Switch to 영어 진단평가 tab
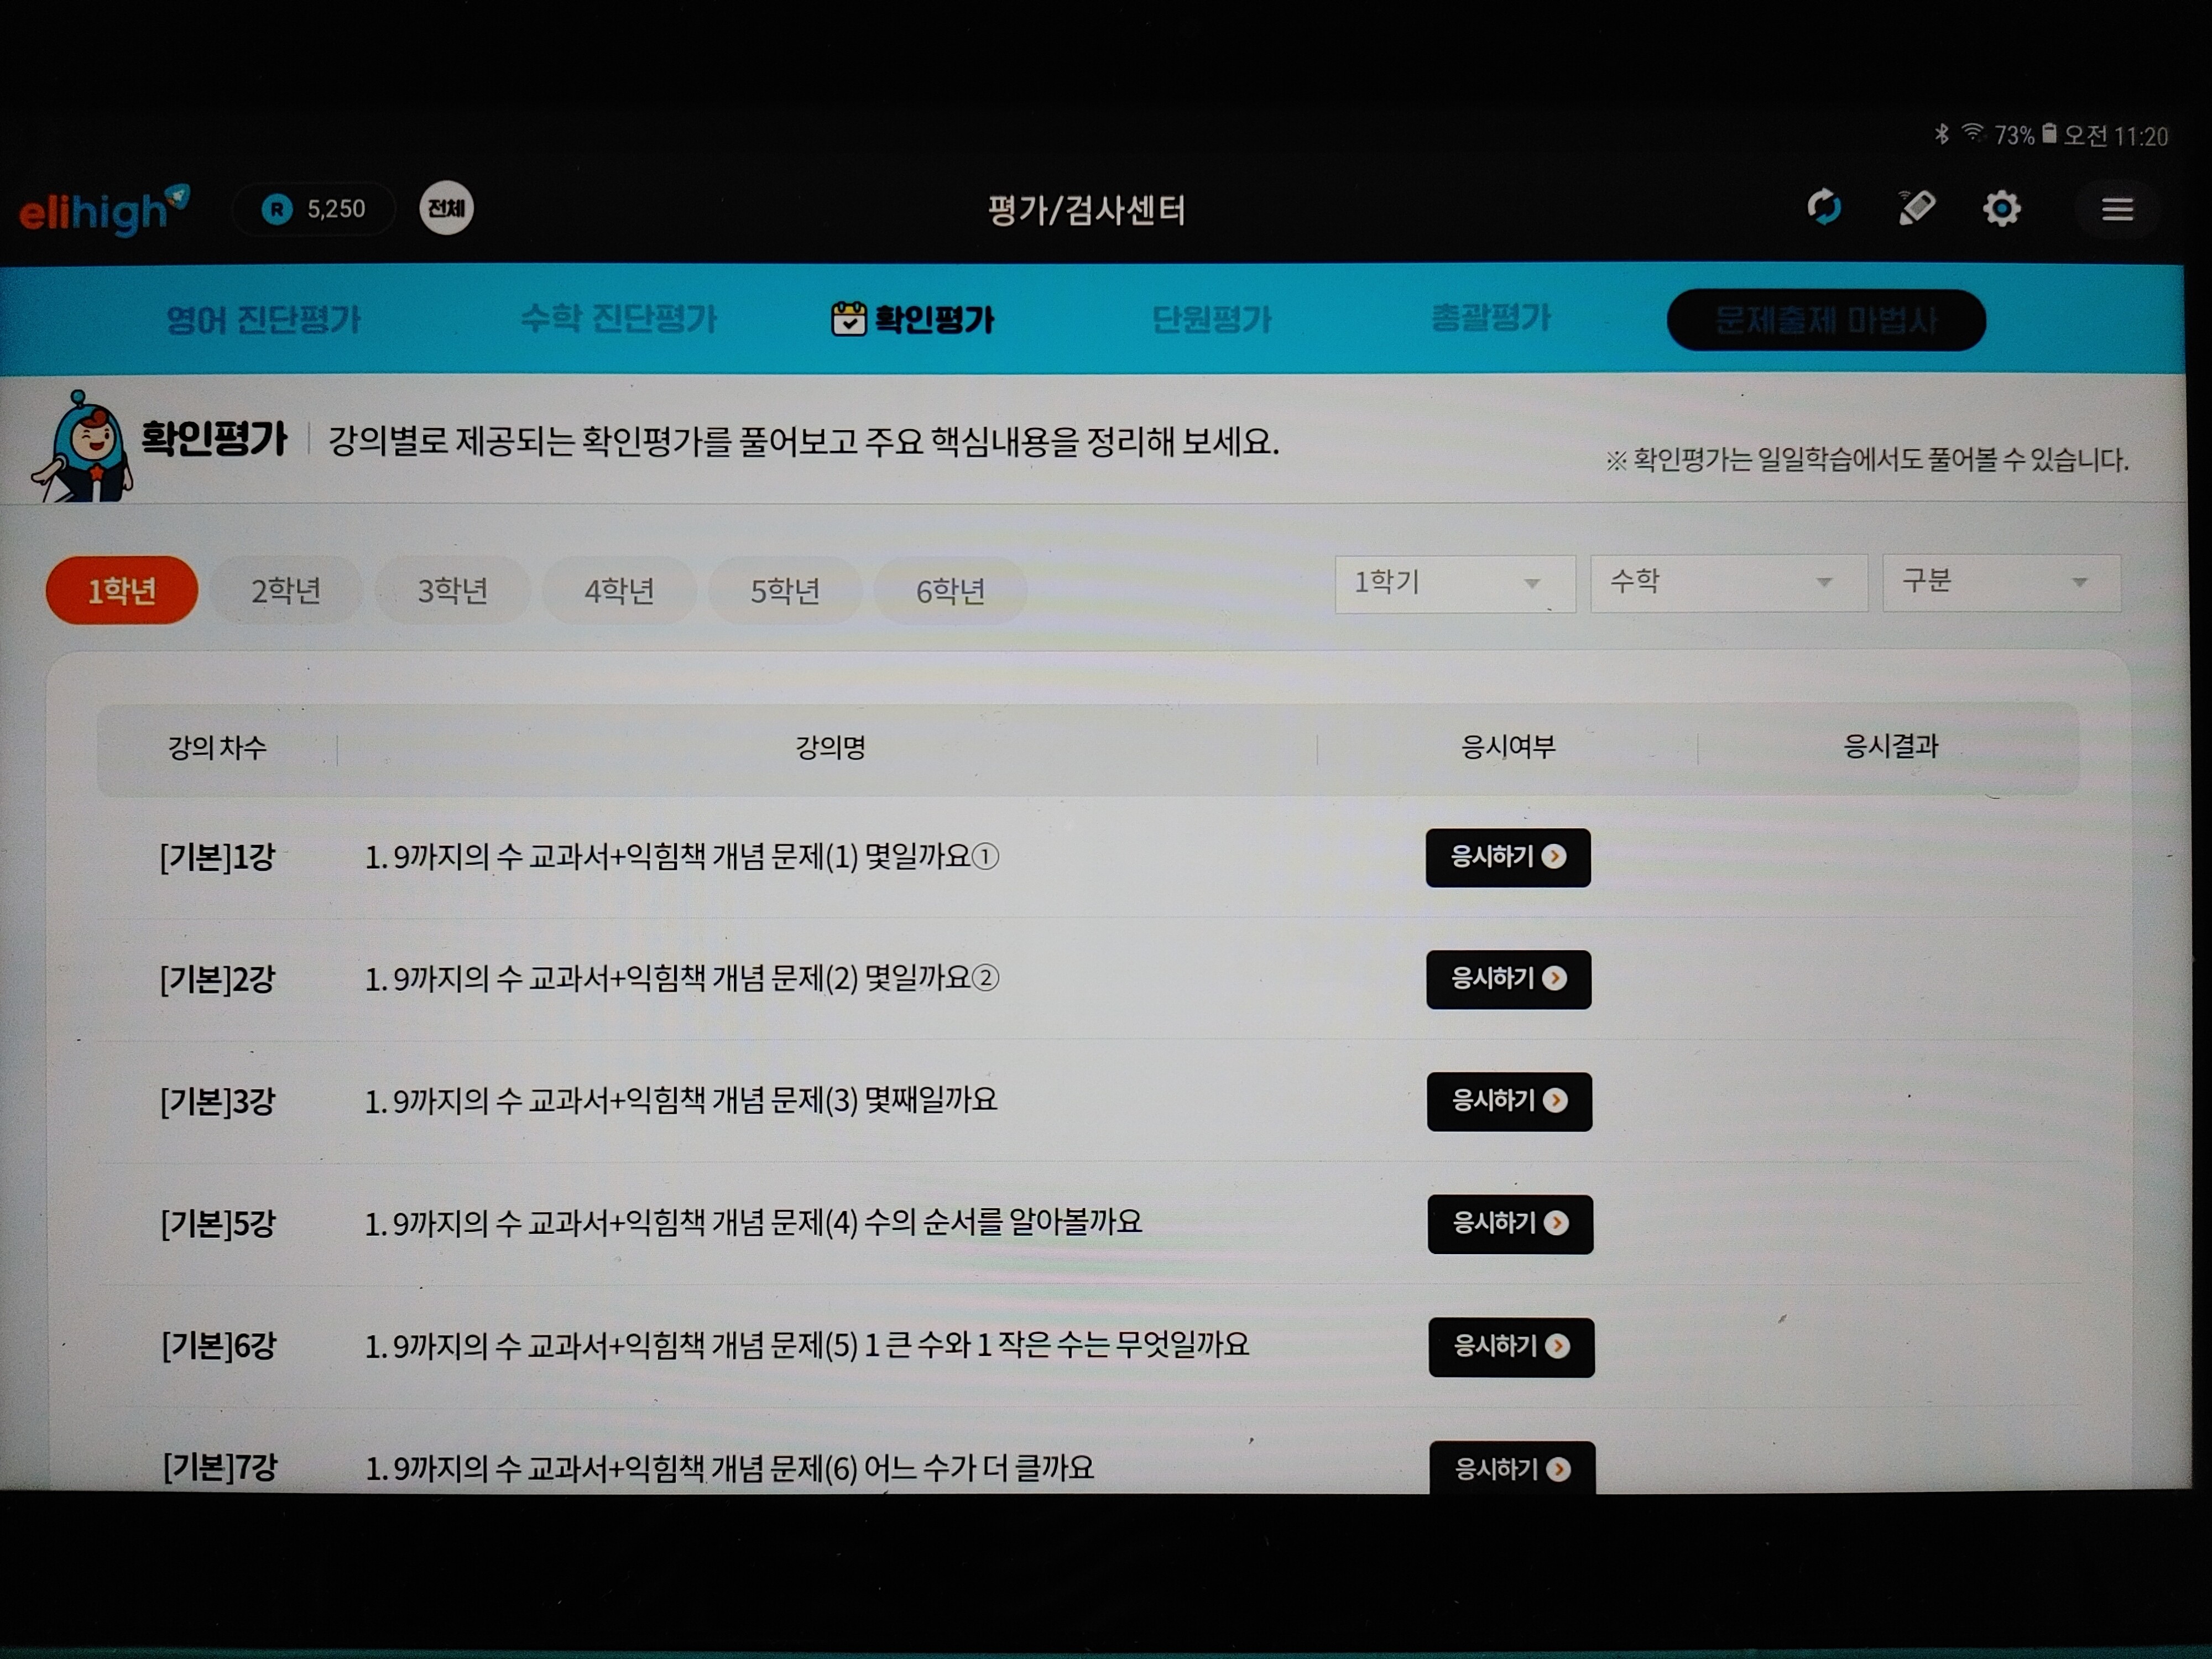 [x=263, y=320]
